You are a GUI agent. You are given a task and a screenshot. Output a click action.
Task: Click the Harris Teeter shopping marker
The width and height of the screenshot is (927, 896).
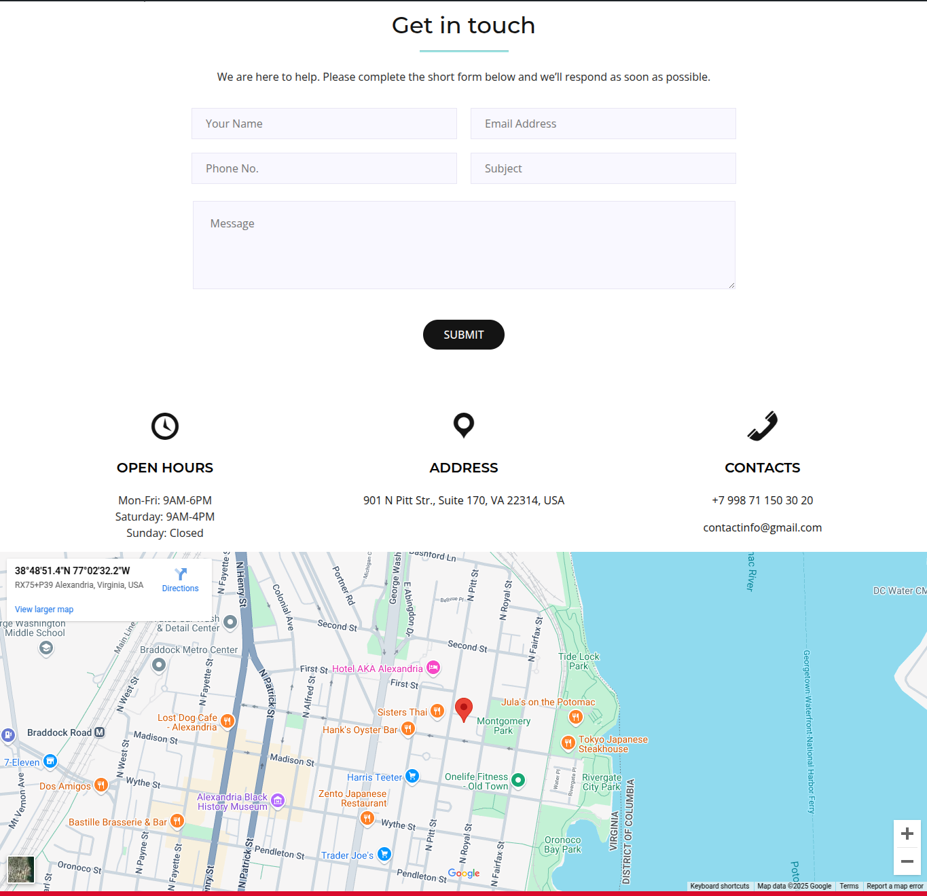pyautogui.click(x=412, y=776)
